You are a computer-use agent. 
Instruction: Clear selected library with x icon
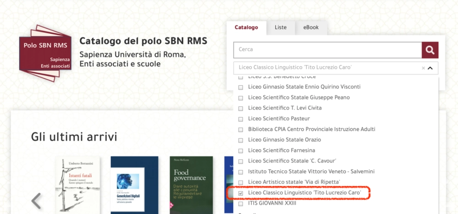pyautogui.click(x=423, y=68)
